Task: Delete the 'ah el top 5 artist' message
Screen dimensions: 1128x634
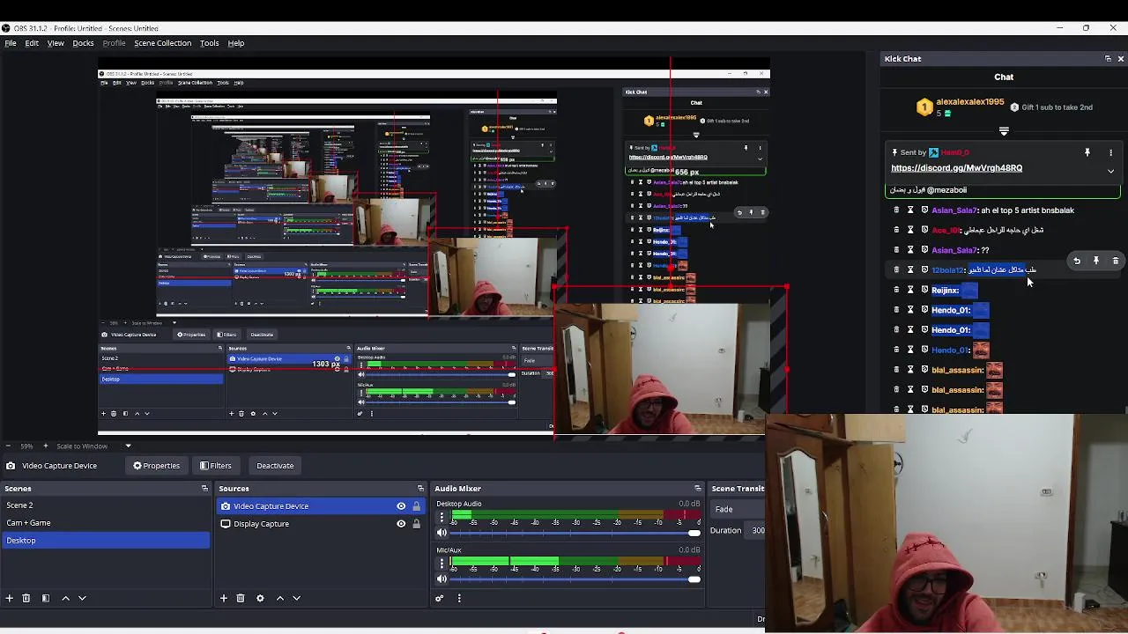Action: click(x=896, y=210)
